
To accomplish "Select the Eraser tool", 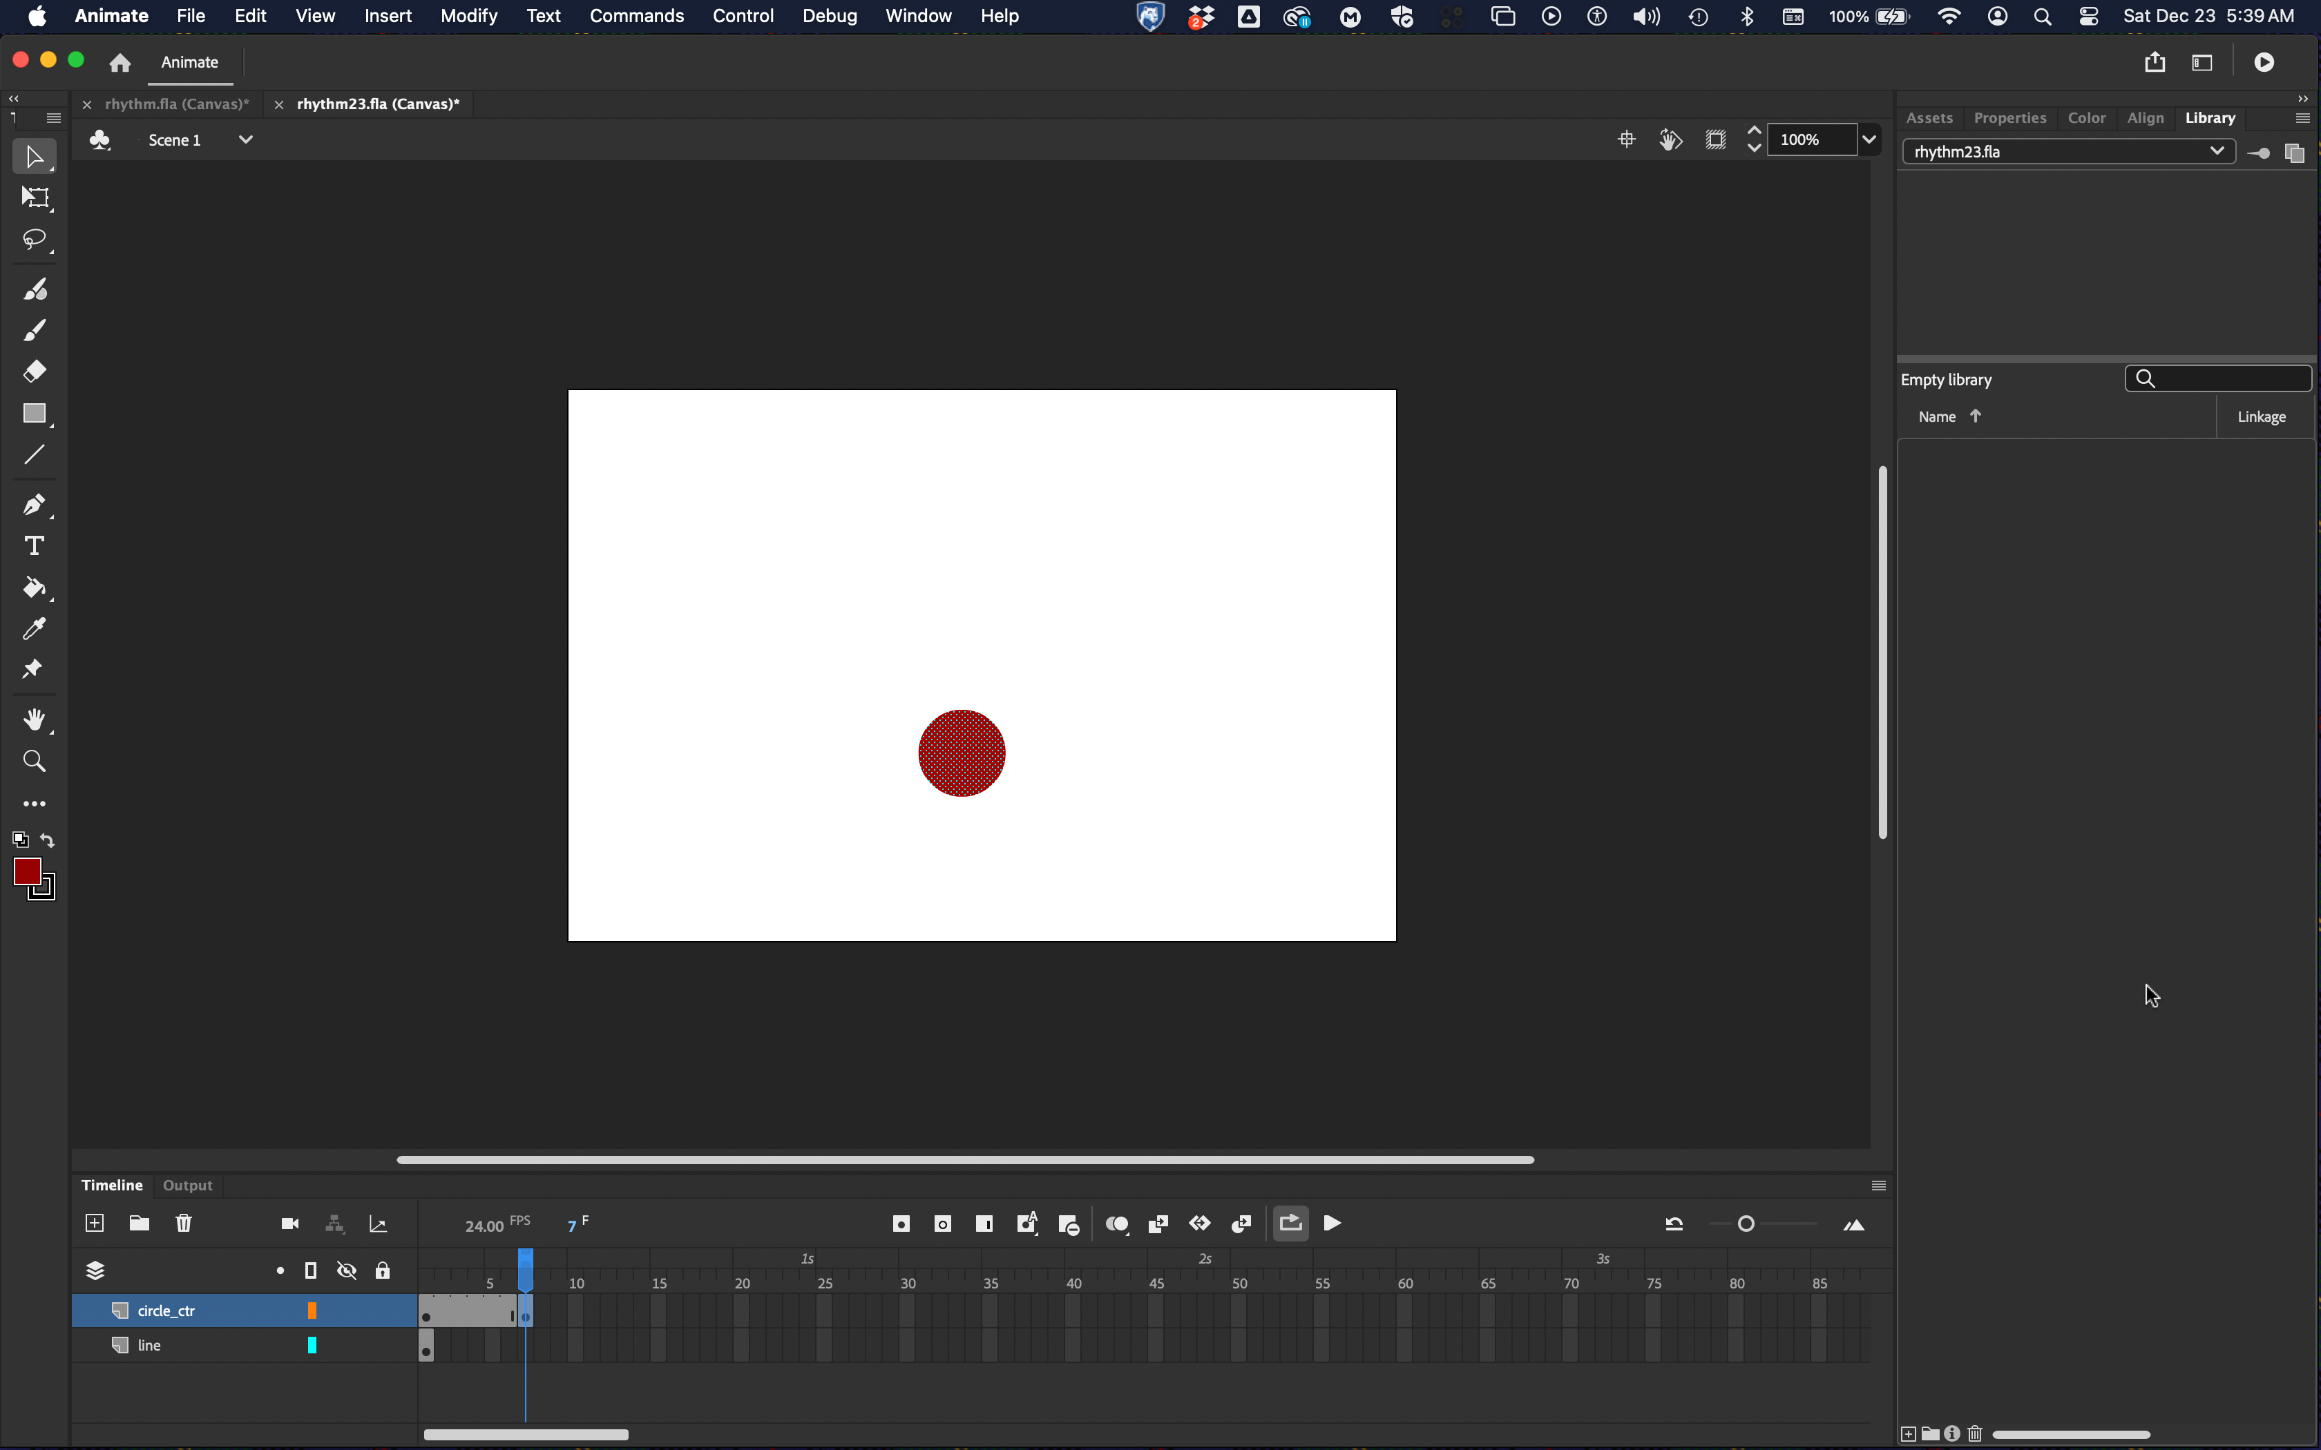I will [35, 371].
